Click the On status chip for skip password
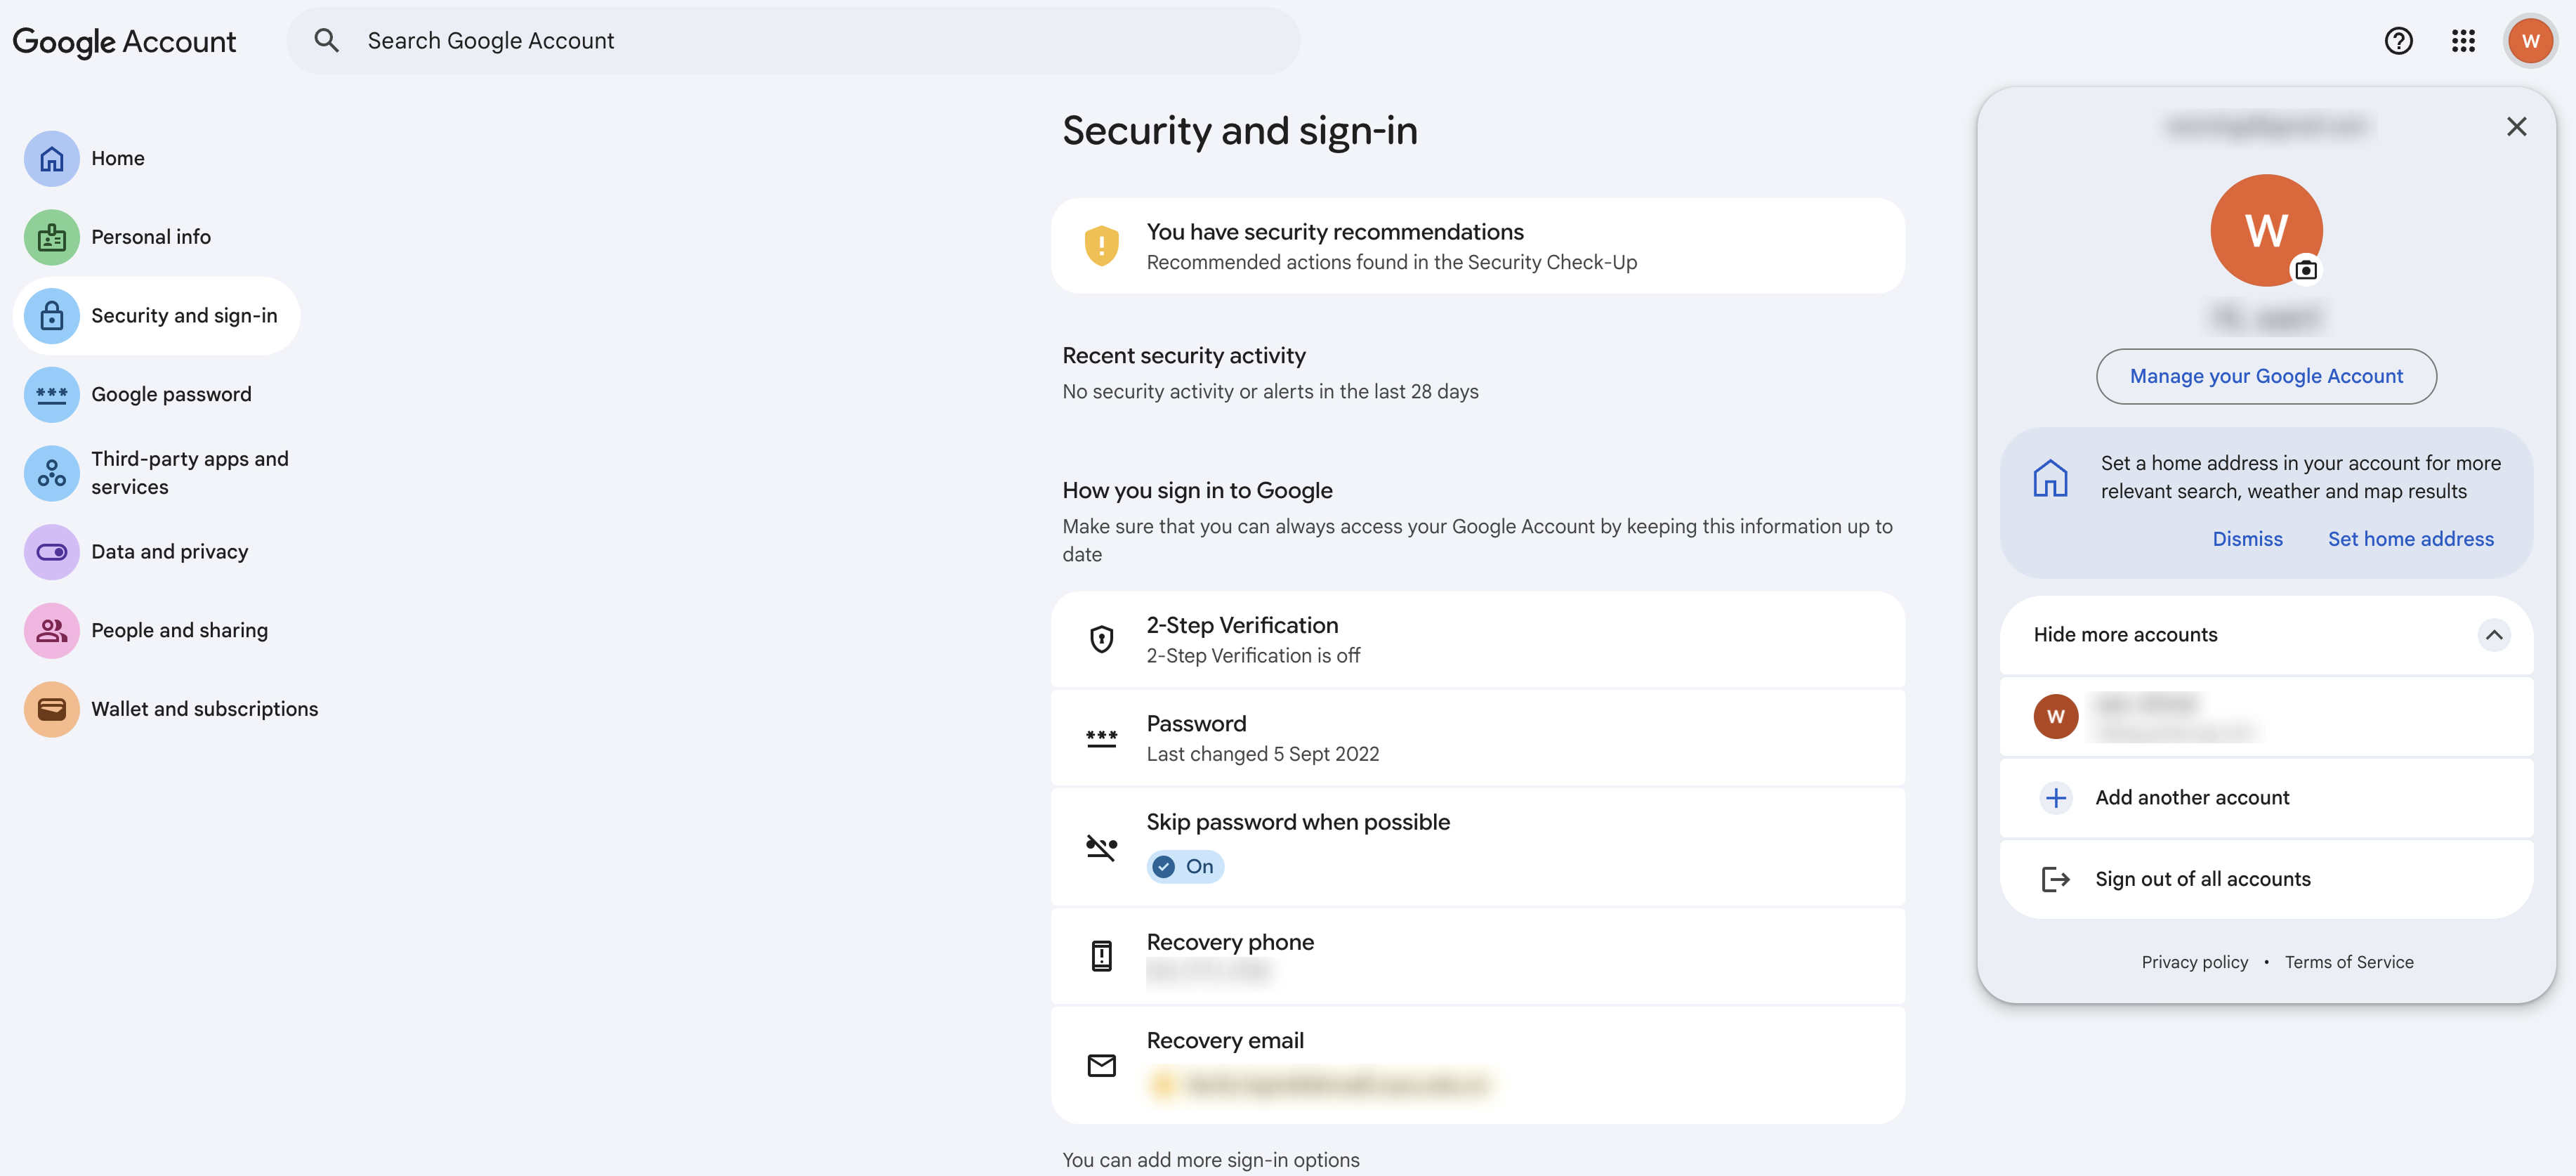 (x=1185, y=866)
